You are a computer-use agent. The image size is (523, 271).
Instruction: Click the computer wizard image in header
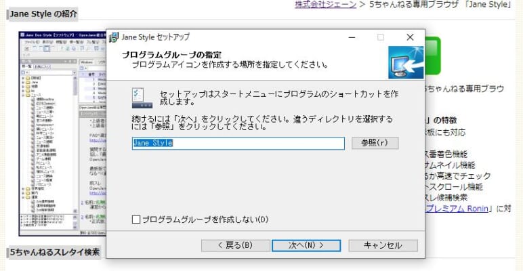(x=406, y=63)
